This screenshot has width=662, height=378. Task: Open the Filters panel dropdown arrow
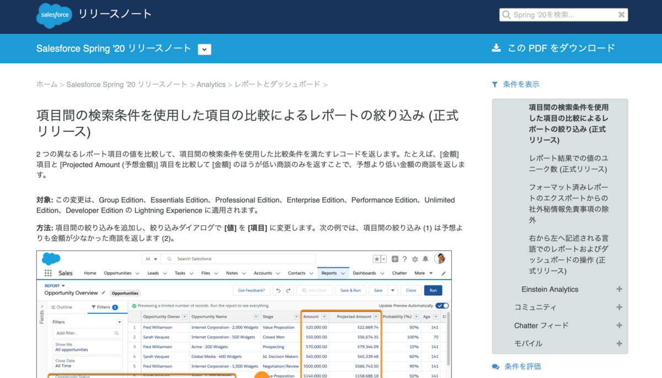pyautogui.click(x=119, y=322)
